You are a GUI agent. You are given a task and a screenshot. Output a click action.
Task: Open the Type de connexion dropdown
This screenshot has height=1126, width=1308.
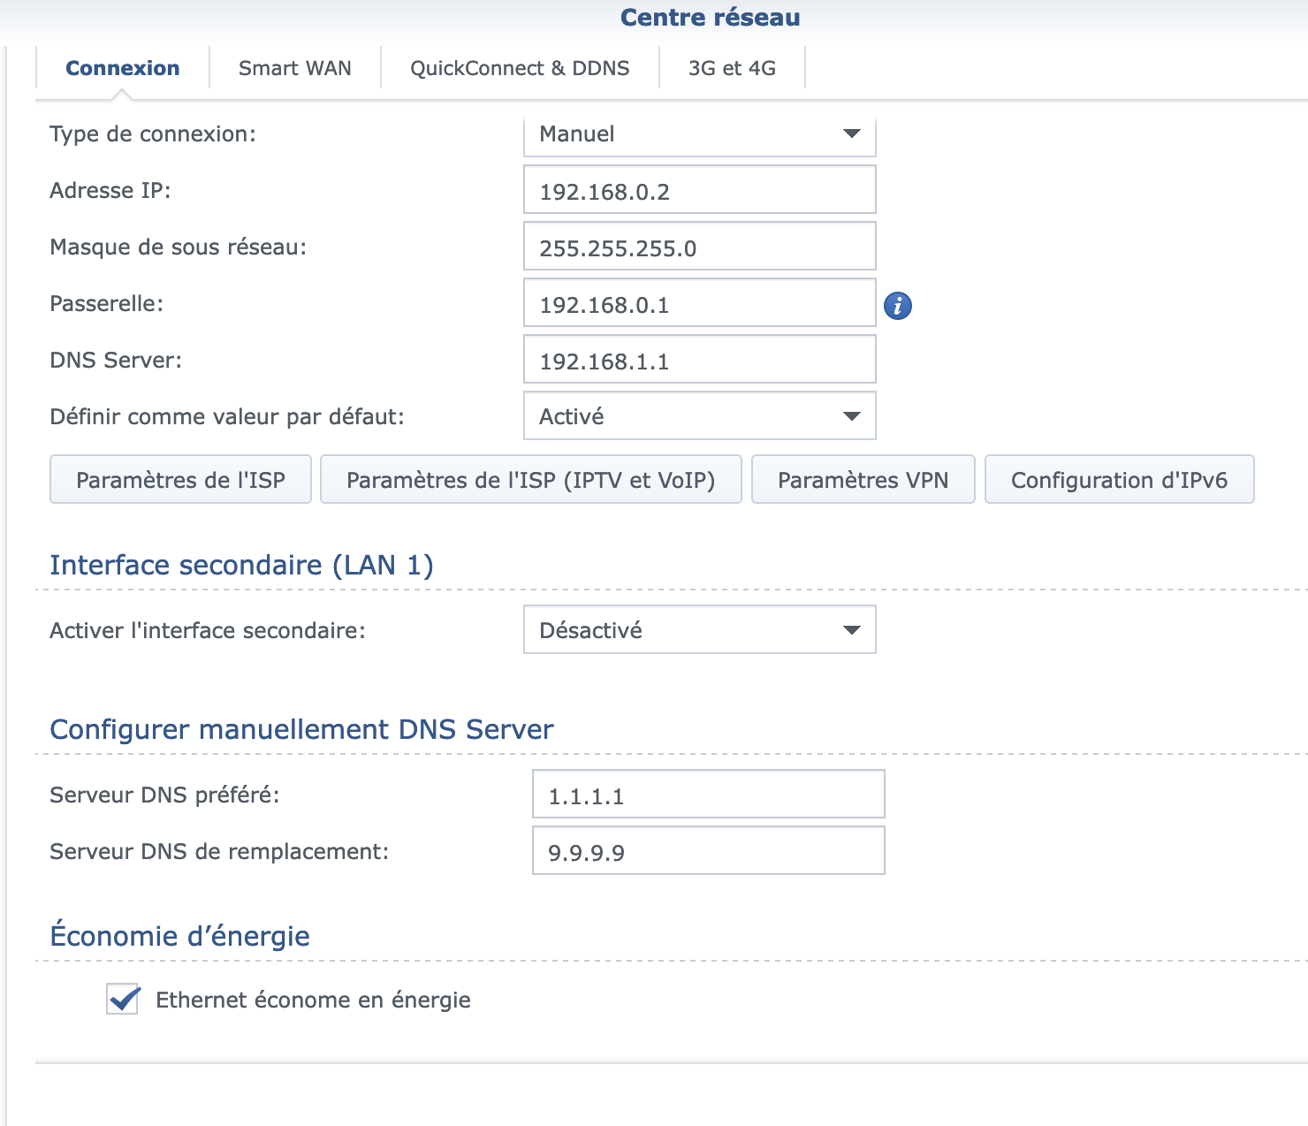click(x=700, y=134)
